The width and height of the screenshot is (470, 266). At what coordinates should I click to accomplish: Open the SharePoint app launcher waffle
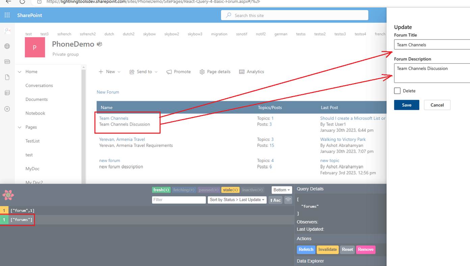pyautogui.click(x=7, y=15)
